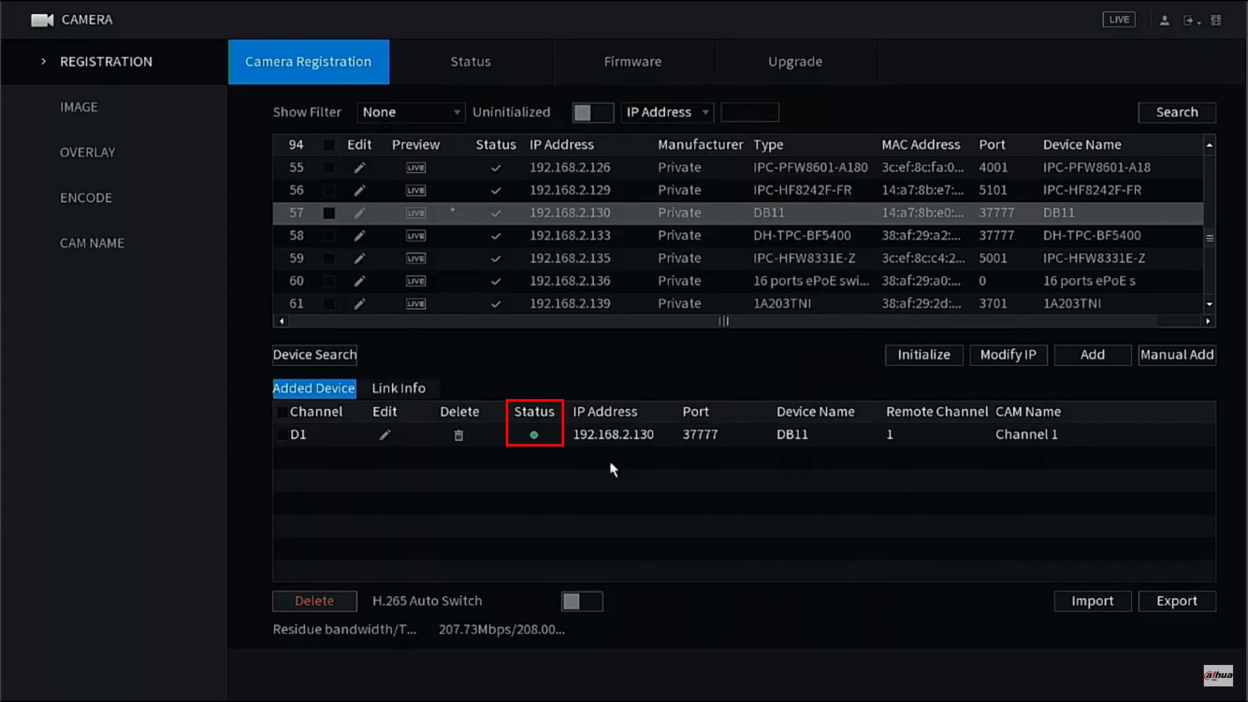Click the camera icon beside CAMERA header
Viewport: 1248px width, 702px height.
pos(42,19)
